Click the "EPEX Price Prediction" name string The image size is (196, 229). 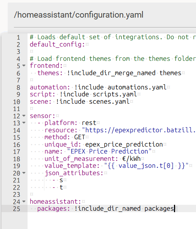(109, 151)
